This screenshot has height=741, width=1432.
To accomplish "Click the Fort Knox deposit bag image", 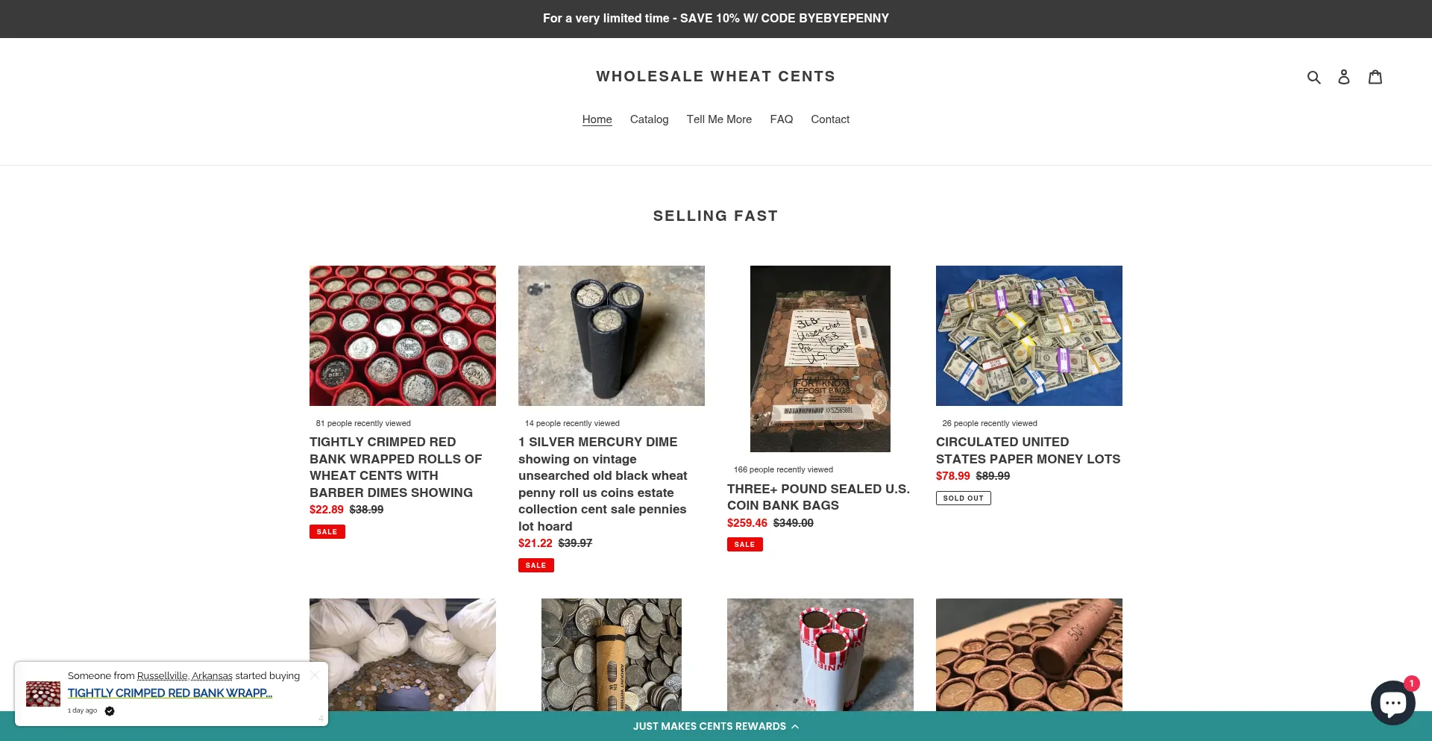I will (820, 359).
